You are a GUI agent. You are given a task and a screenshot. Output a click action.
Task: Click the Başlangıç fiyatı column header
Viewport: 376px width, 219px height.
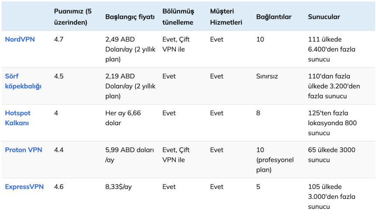(130, 17)
